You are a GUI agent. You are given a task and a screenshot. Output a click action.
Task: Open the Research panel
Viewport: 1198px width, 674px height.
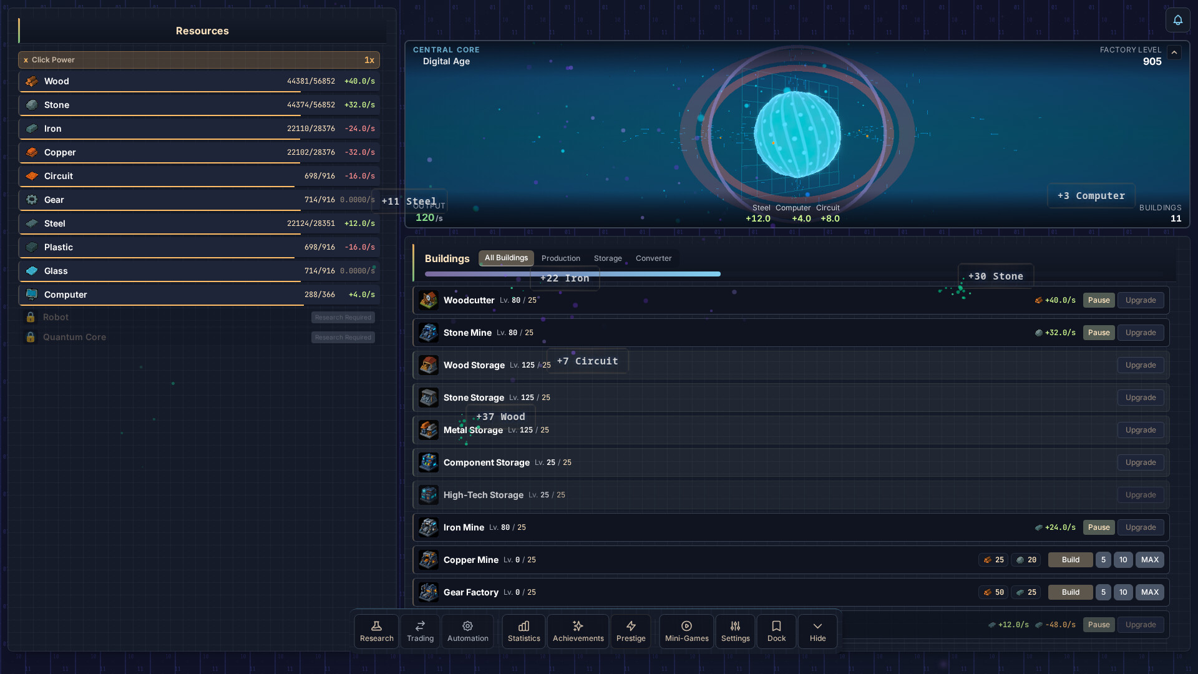[377, 632]
